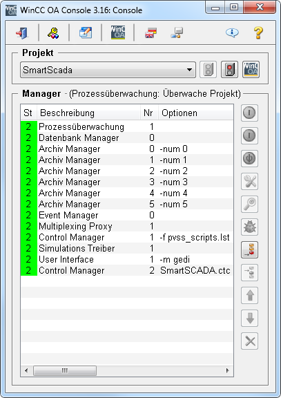
Task: Open the SmartScada project dropdown
Action: tap(108, 70)
